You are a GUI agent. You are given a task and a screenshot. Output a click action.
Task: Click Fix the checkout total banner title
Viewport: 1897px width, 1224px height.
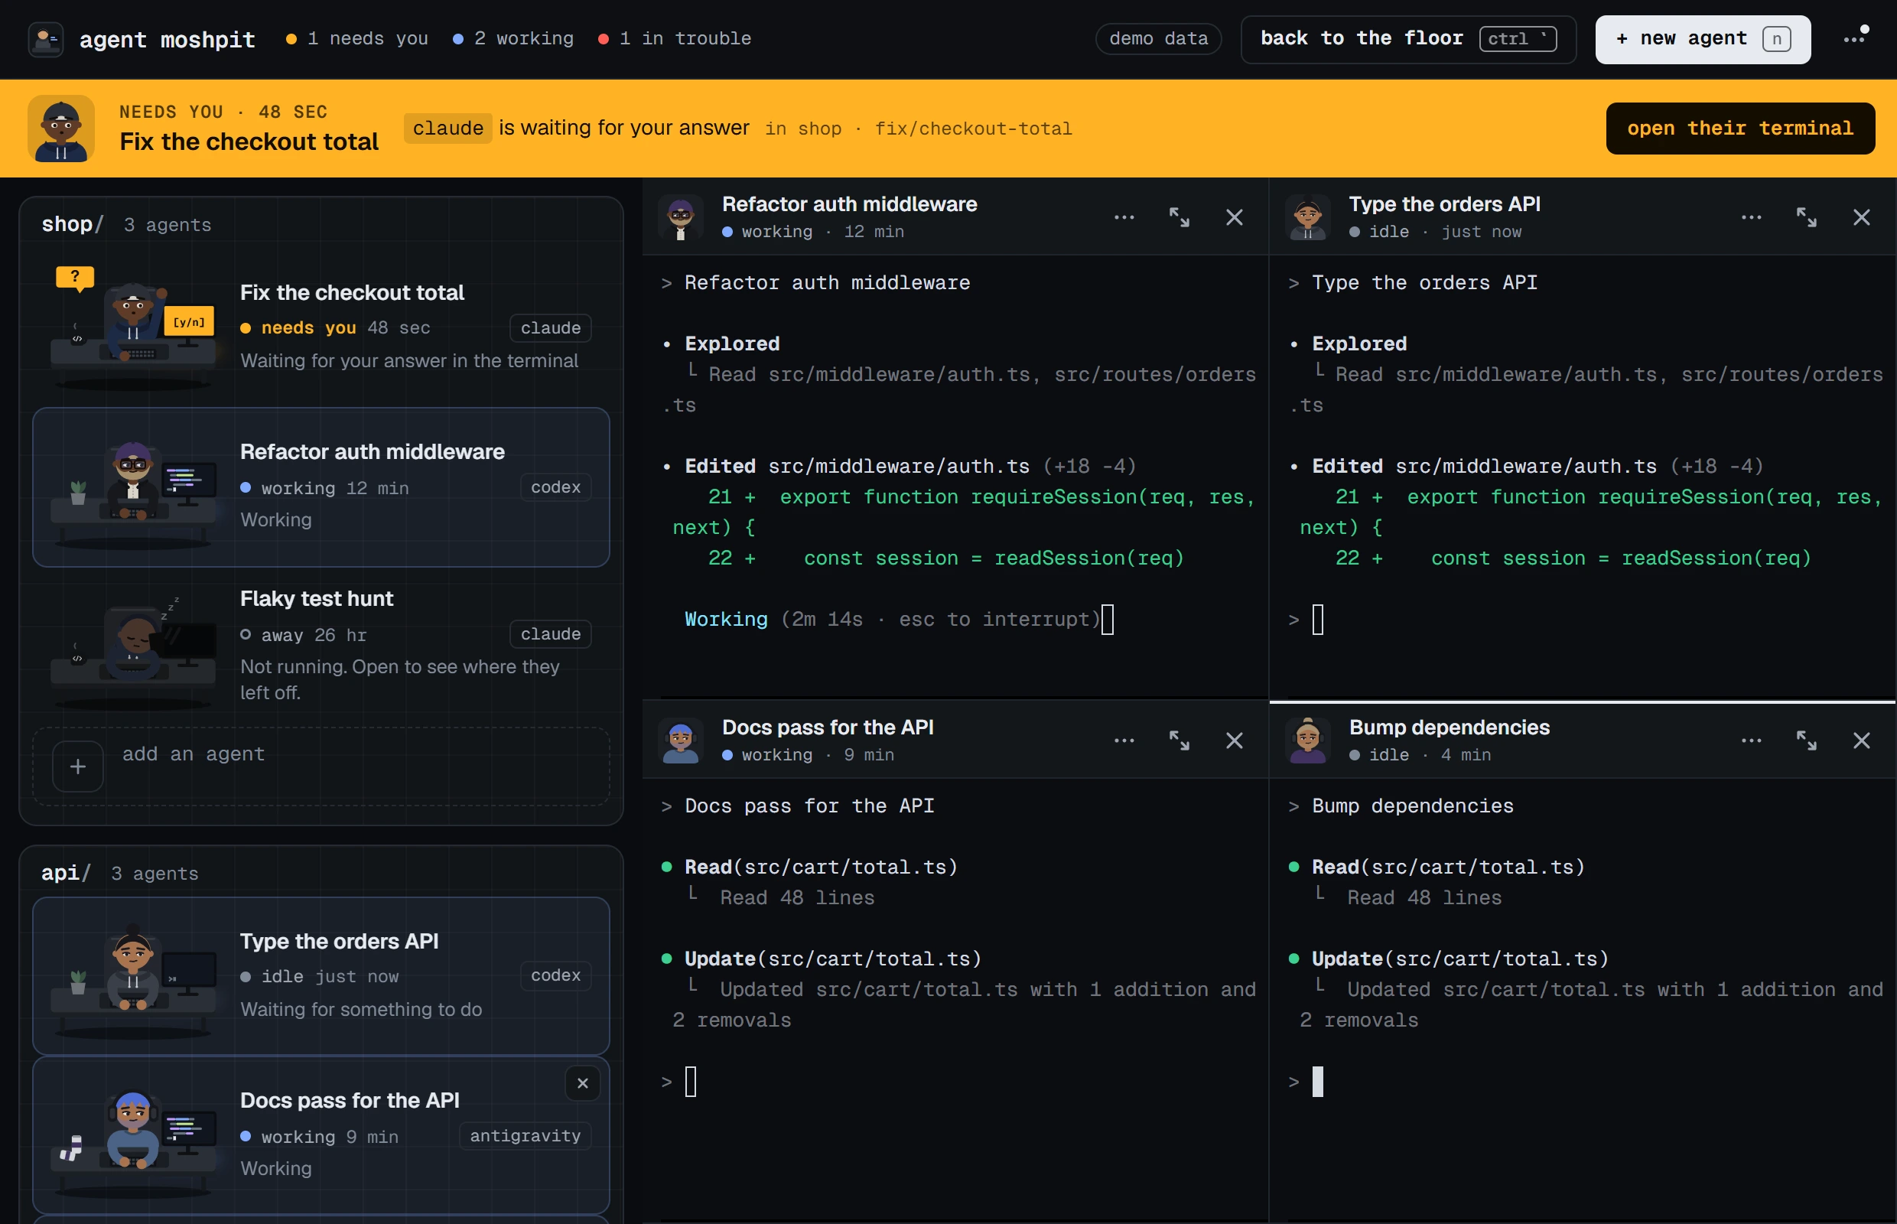click(249, 142)
